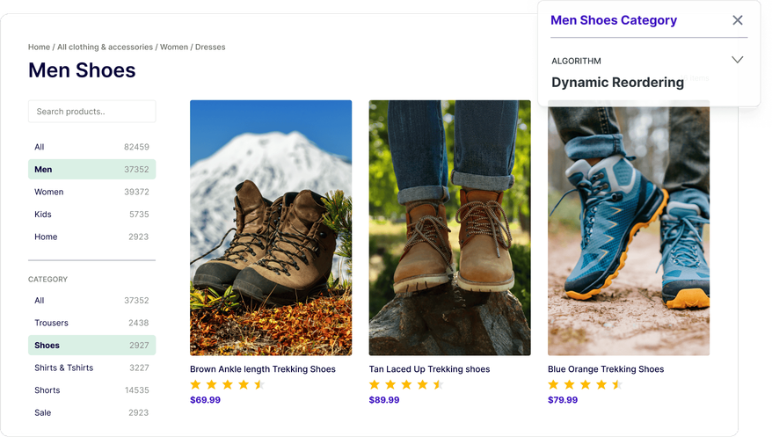Open Brown Ankle length Trekking Shoes image
This screenshot has height=437, width=772.
tap(271, 228)
